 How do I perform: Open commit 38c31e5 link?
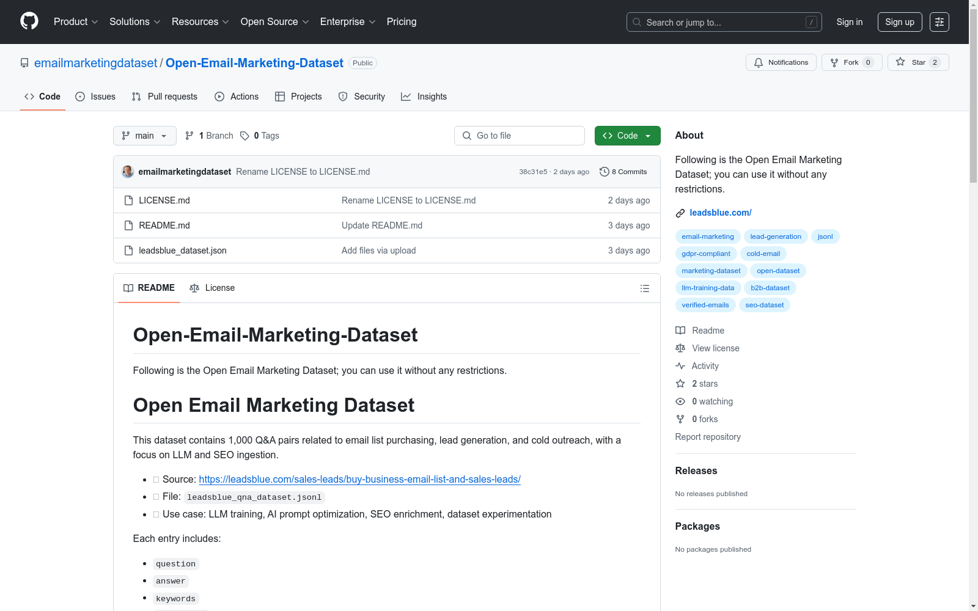click(x=533, y=172)
